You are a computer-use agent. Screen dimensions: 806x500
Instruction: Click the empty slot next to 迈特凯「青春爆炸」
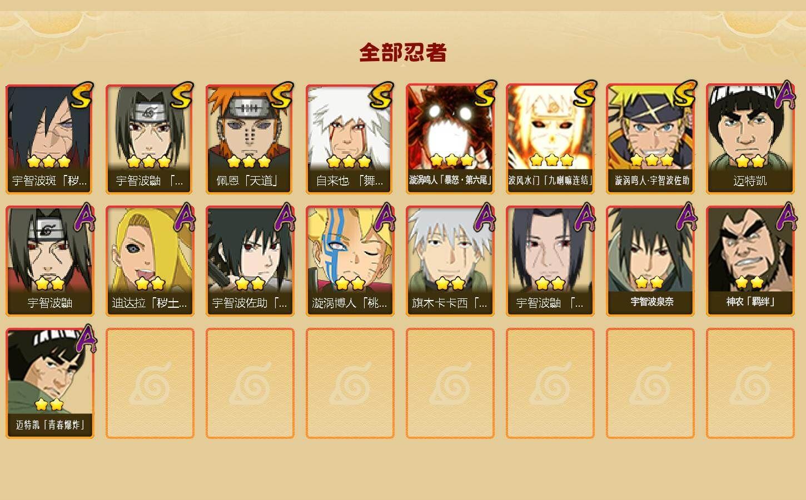coord(150,383)
